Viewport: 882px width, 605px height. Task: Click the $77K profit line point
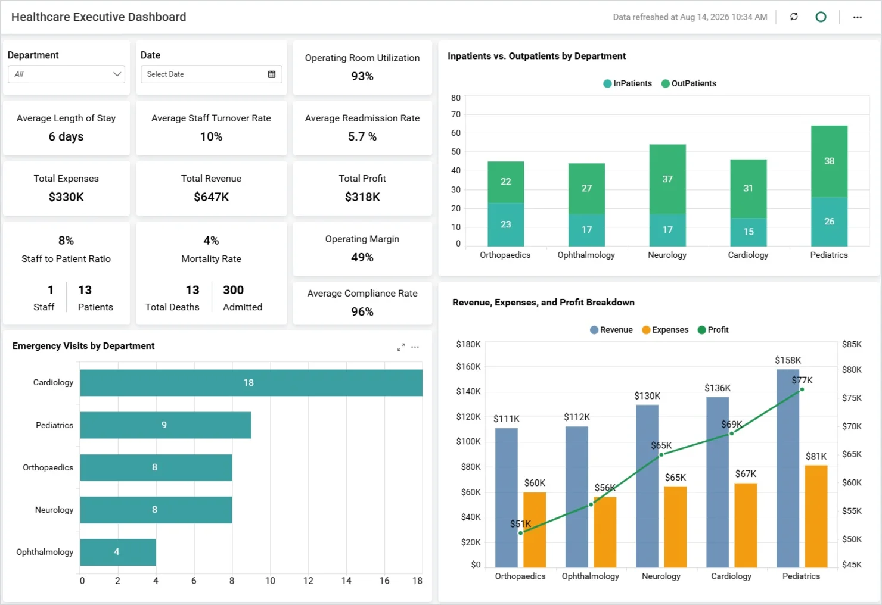[802, 389]
